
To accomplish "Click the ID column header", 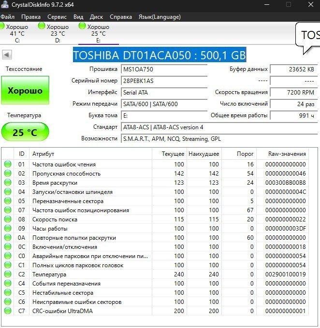I will (21, 154).
